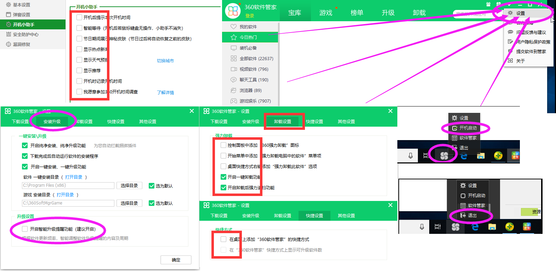The image size is (556, 271).
Task: Check 开启智能升级提醒功能 option
Action: (25, 229)
